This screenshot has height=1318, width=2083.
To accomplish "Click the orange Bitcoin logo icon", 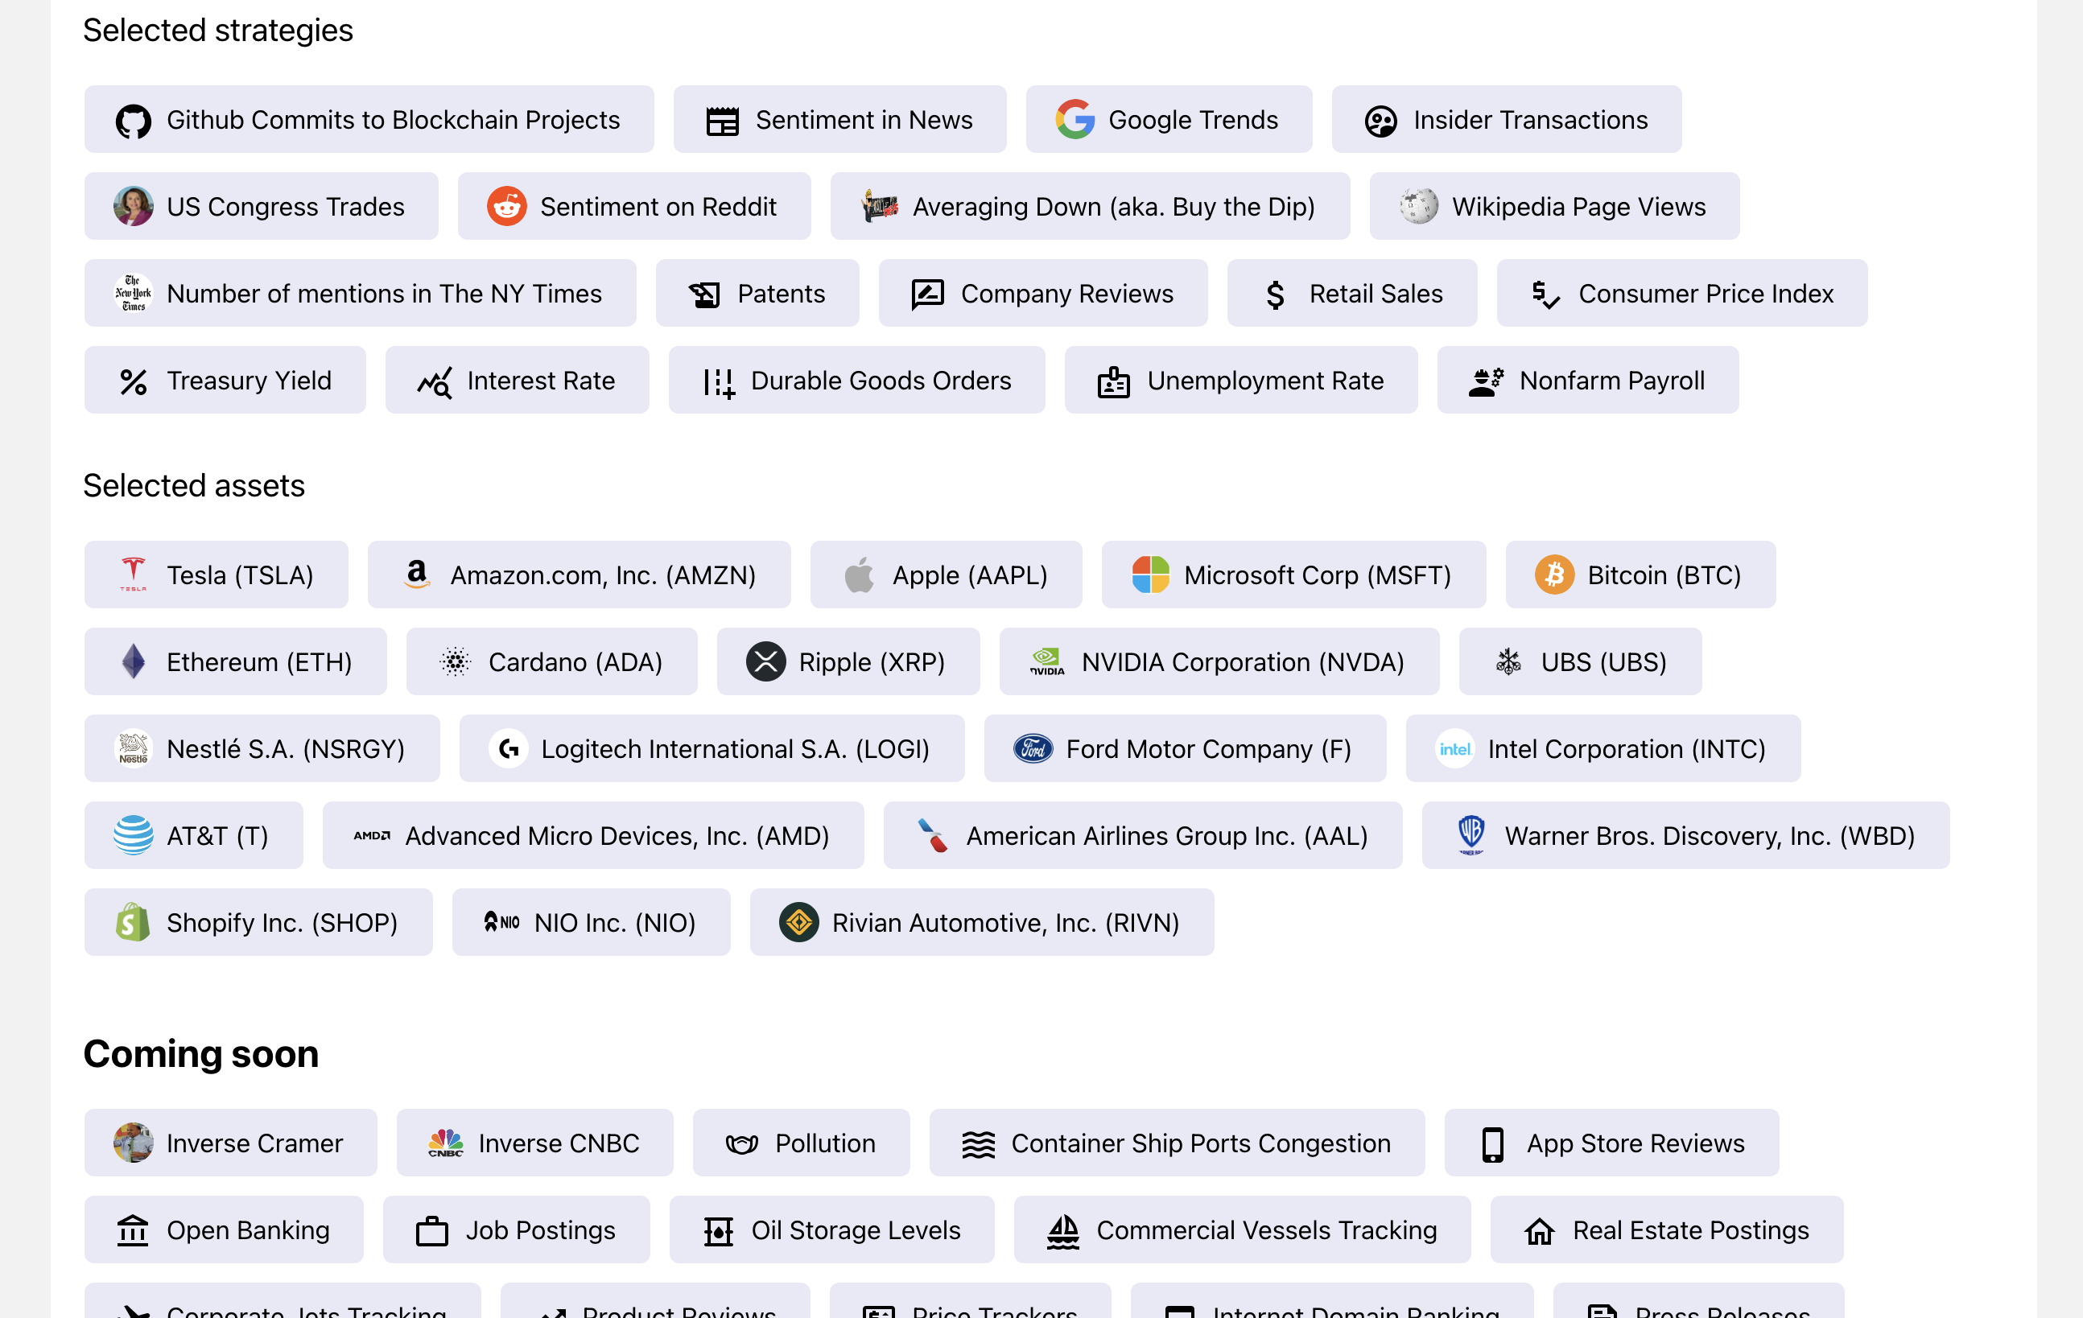I will 1554,575.
